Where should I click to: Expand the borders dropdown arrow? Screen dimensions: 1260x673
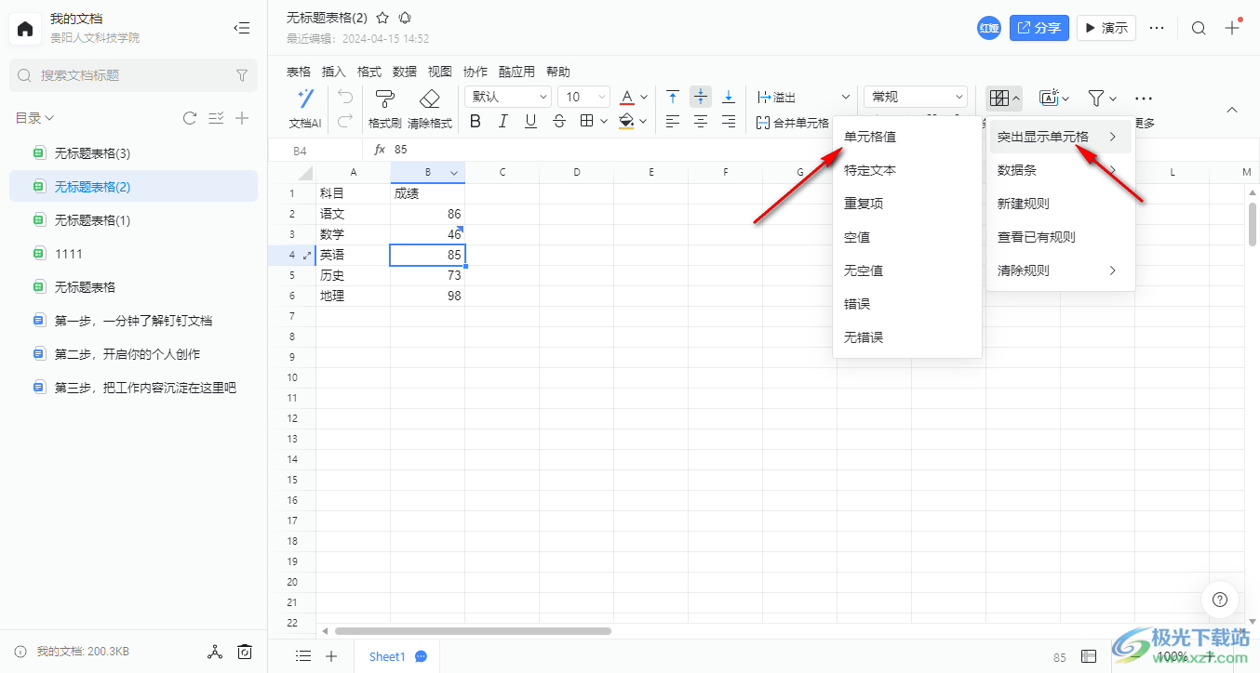604,121
